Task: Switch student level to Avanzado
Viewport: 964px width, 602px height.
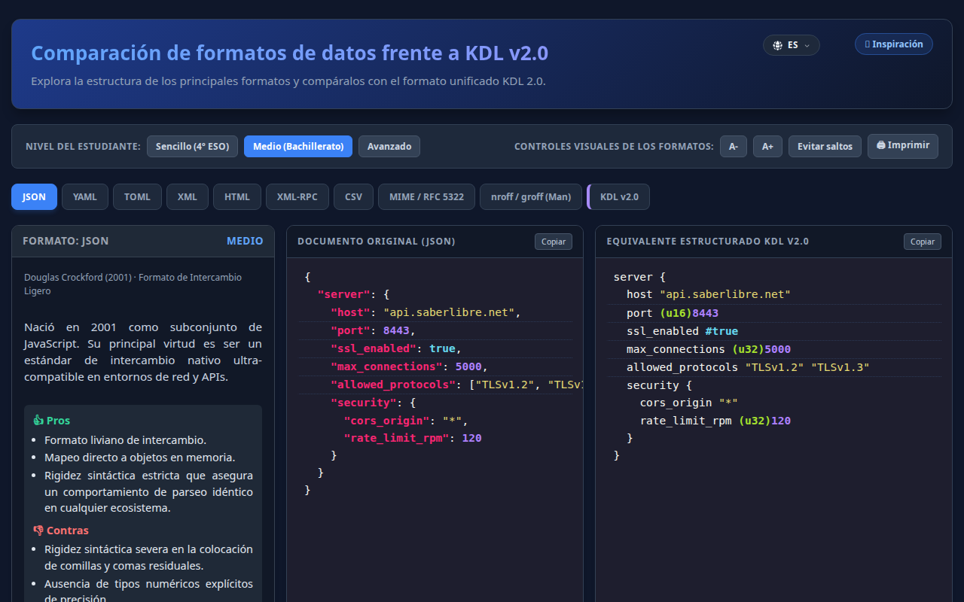Action: pos(389,147)
